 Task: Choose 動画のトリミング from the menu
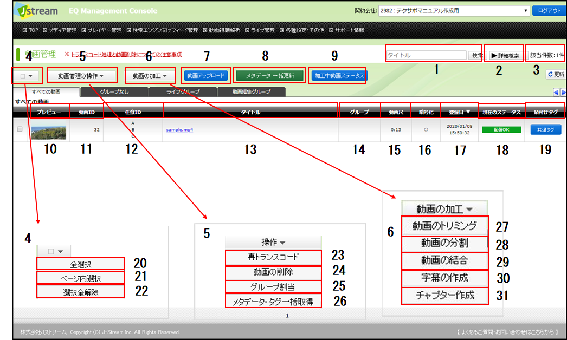(444, 225)
